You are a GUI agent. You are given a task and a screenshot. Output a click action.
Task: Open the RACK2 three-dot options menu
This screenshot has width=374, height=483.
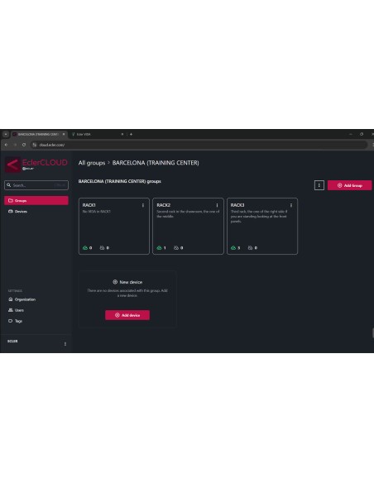pyautogui.click(x=217, y=205)
